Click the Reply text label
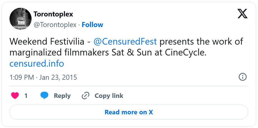 (62, 96)
